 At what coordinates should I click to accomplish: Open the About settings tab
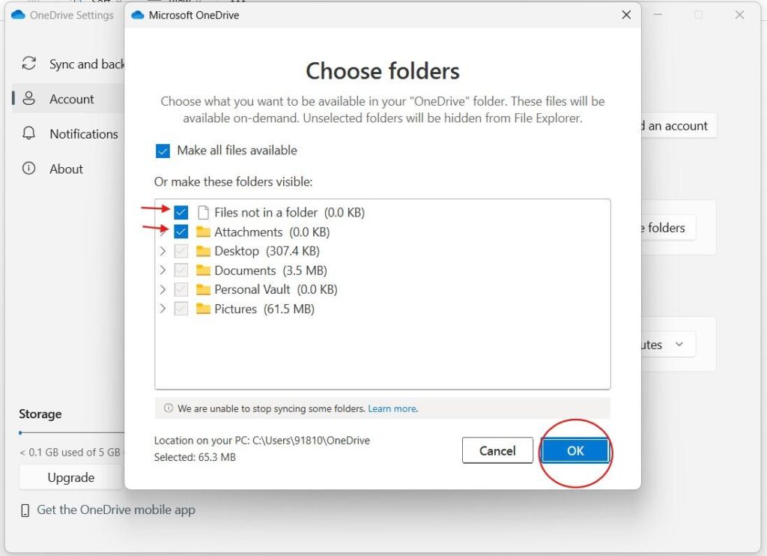click(68, 169)
